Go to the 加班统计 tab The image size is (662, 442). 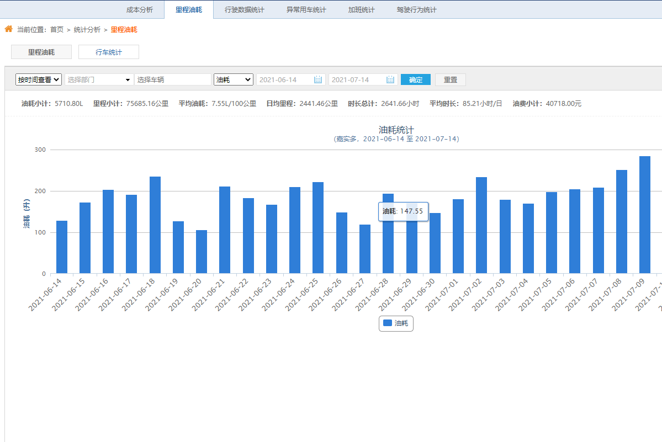pyautogui.click(x=362, y=10)
